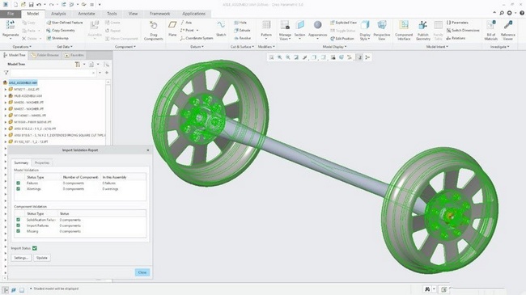Open the Reference Viewer
Screen dimensions: 526x295
tap(508, 30)
